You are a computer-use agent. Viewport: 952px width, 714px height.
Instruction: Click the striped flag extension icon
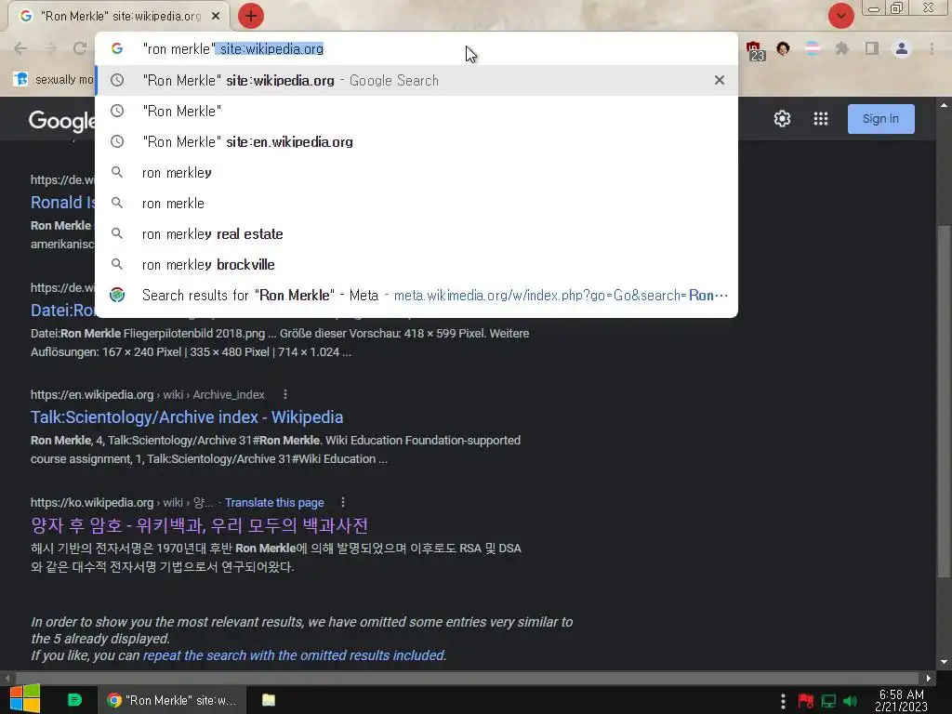click(x=812, y=48)
